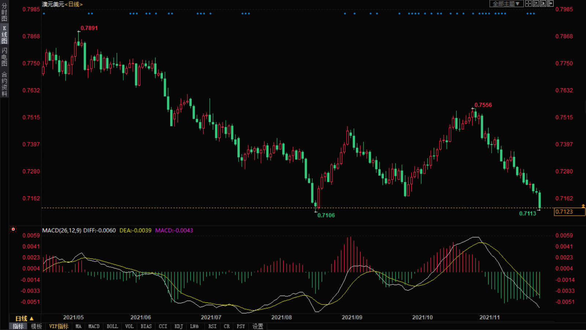Open the 合约资料 side tab
586x330 pixels.
pyautogui.click(x=4, y=84)
